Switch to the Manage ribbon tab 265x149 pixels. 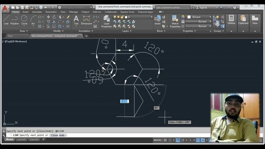(x=74, y=12)
